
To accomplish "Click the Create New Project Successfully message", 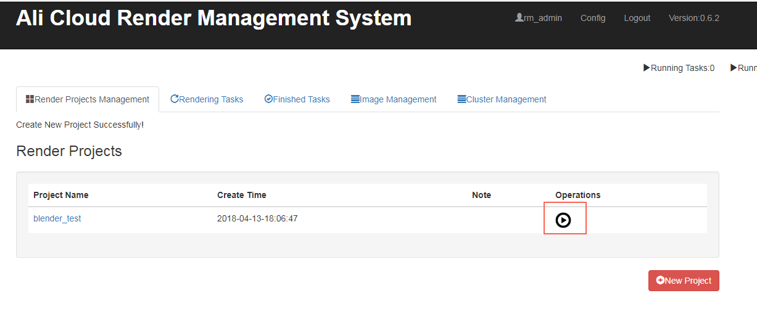I will [x=80, y=125].
